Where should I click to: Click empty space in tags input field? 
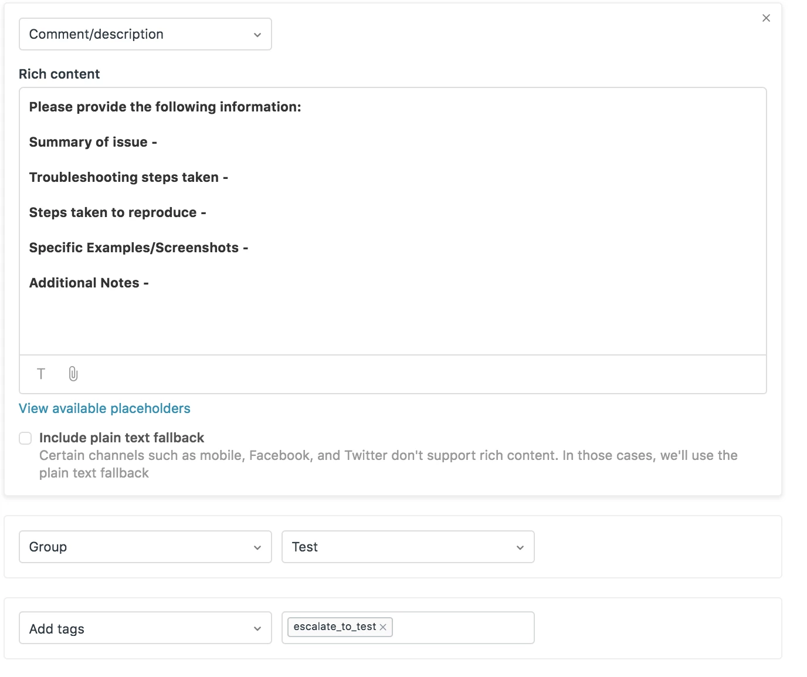pyautogui.click(x=463, y=628)
